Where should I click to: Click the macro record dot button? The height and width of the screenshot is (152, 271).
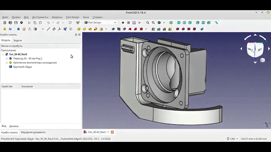point(123,23)
